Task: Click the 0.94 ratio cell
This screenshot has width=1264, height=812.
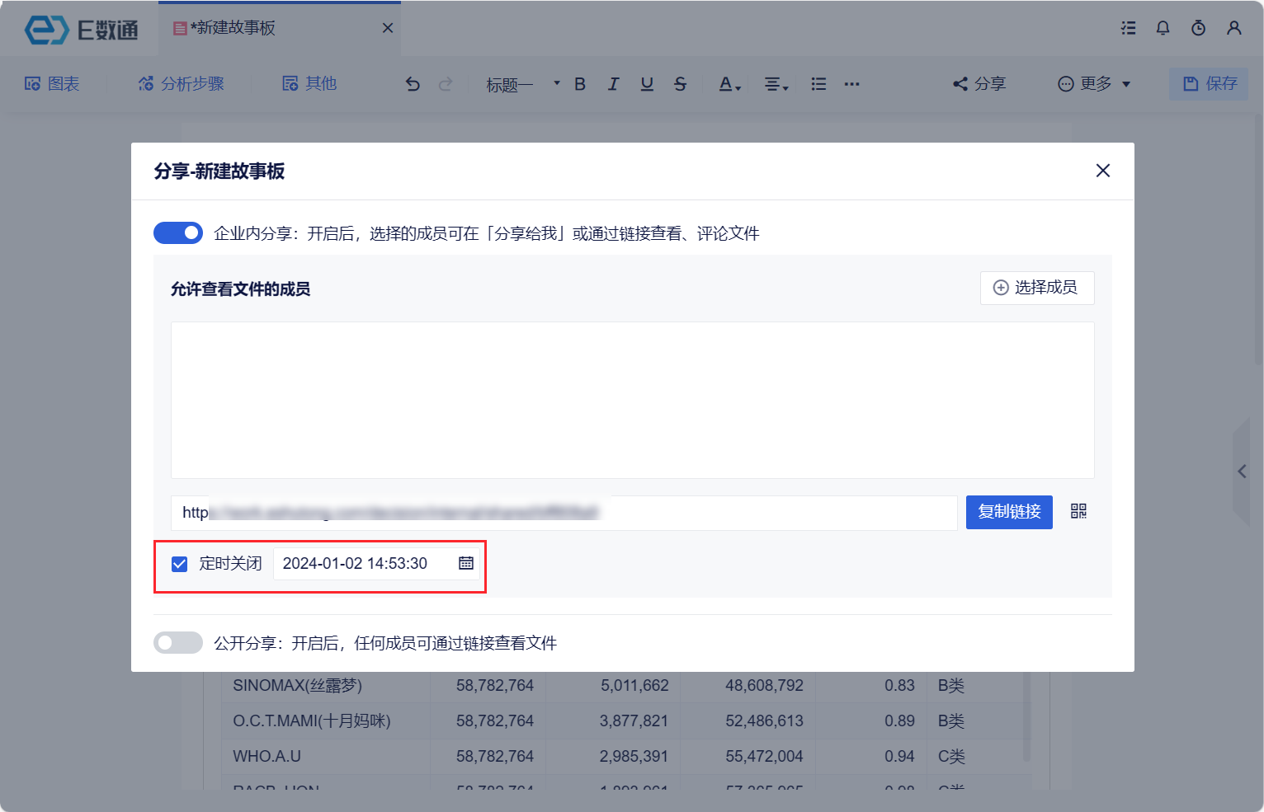Action: tap(899, 757)
